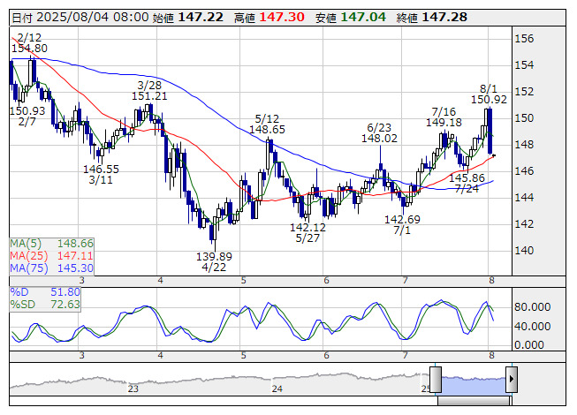The height and width of the screenshot is (415, 577).
Task: Click the 終値 closing price 147.28
Action: click(x=444, y=17)
